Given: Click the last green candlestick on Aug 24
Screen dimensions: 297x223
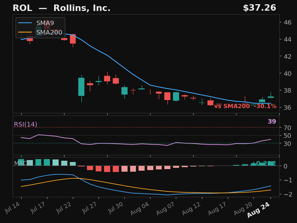Looking at the screenshot, I should [271, 97].
